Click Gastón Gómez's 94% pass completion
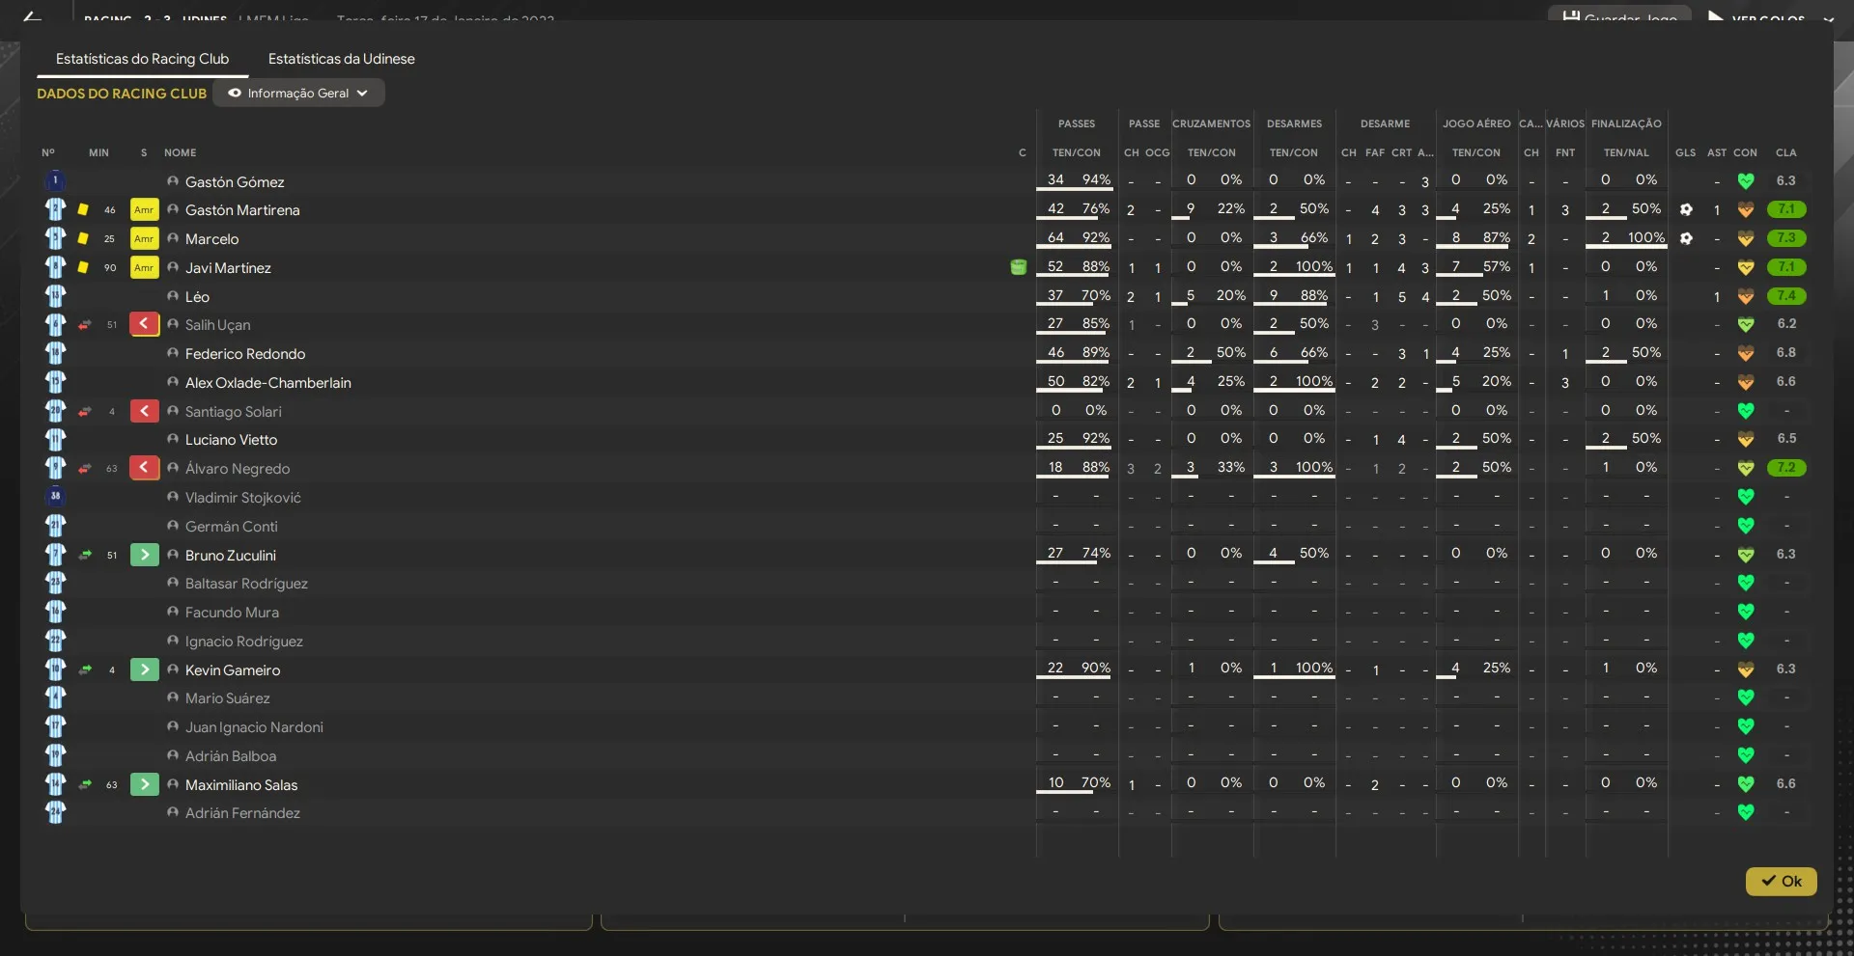This screenshot has width=1854, height=956. point(1096,179)
